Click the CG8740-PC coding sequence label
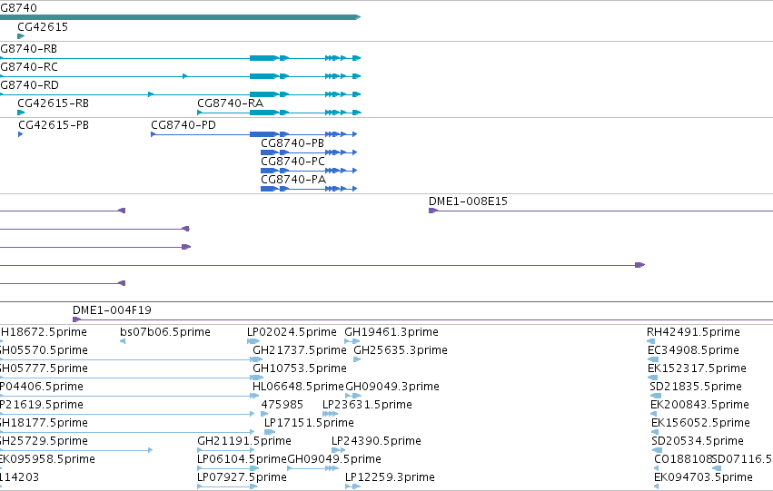 tap(292, 162)
